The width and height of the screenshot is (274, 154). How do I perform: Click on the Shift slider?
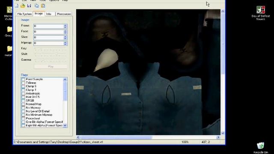pyautogui.click(x=51, y=55)
